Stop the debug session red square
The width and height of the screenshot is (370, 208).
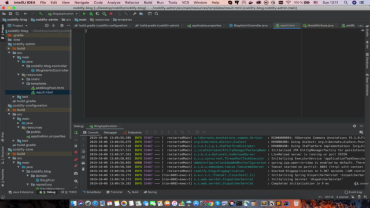click(76, 153)
